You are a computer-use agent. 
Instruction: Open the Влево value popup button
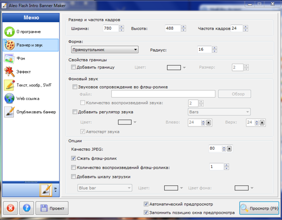tap(209, 122)
